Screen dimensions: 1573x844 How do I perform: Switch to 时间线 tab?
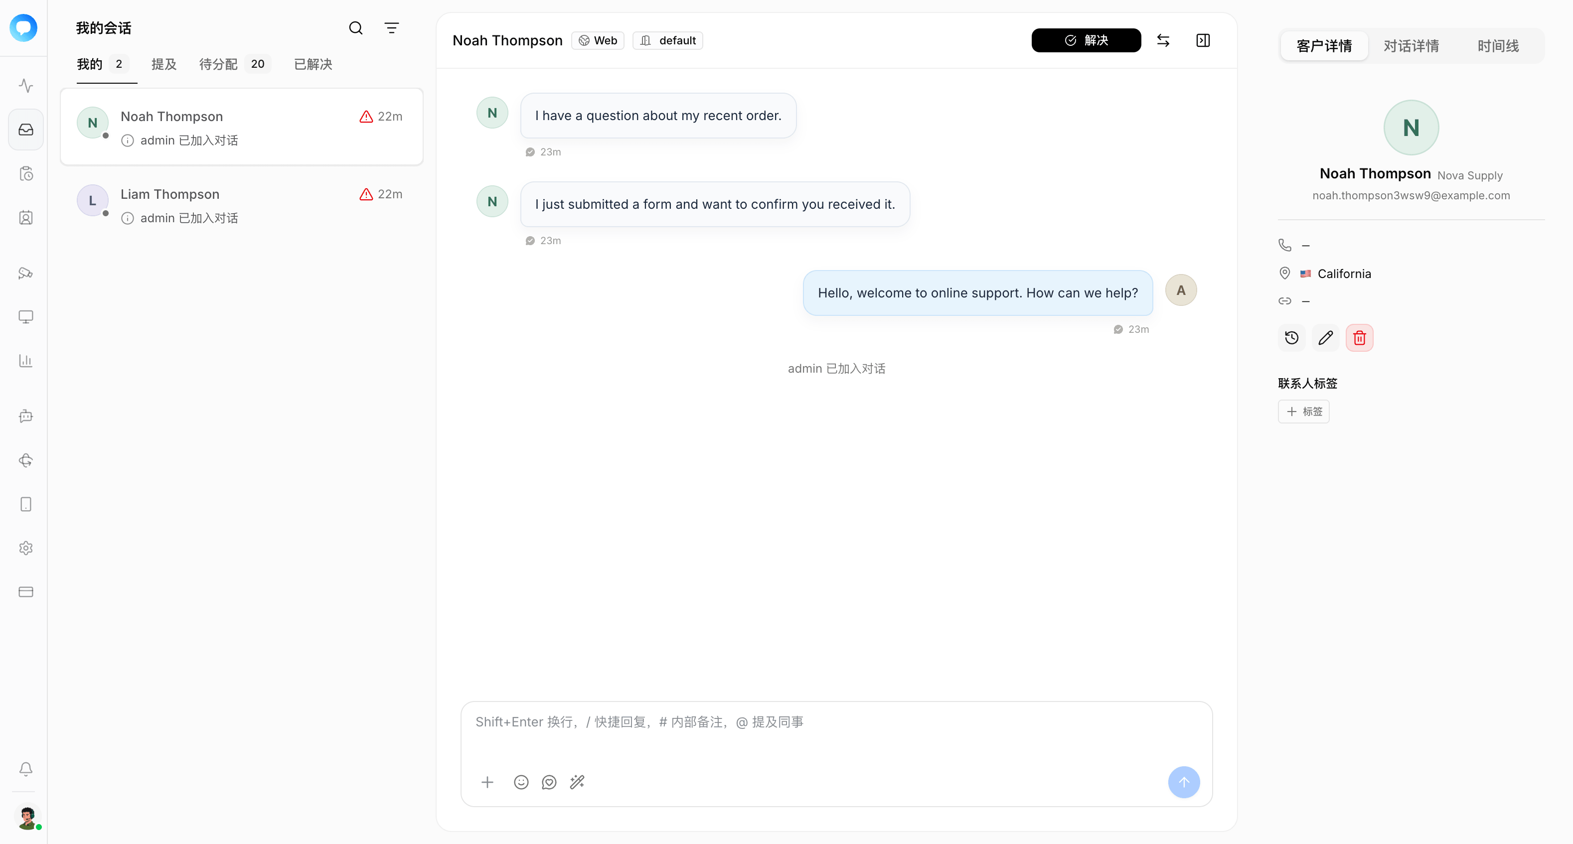(1498, 46)
